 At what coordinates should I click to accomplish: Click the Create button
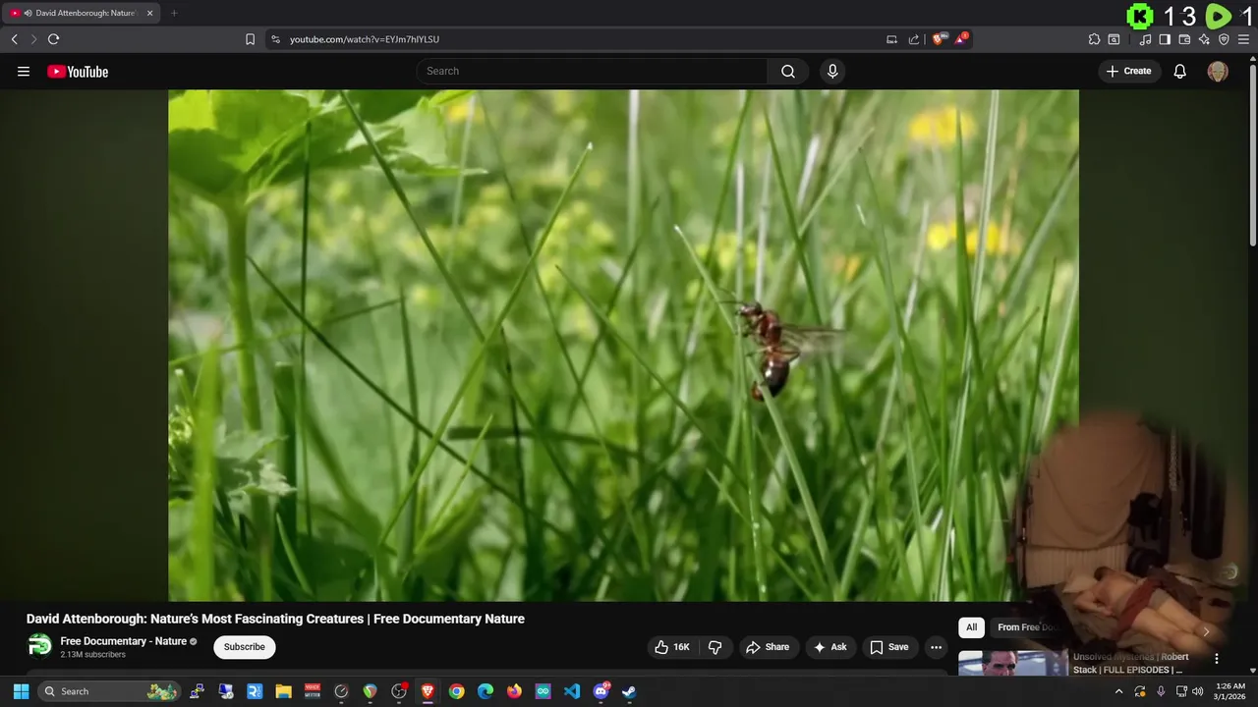click(1128, 71)
